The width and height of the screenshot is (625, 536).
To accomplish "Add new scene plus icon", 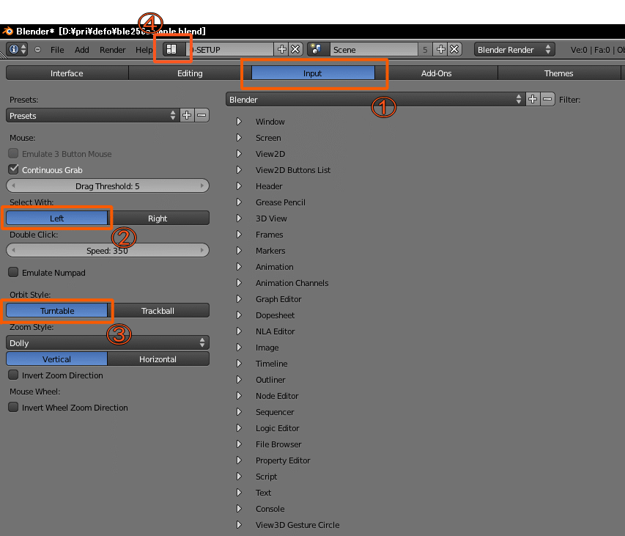I will (441, 49).
